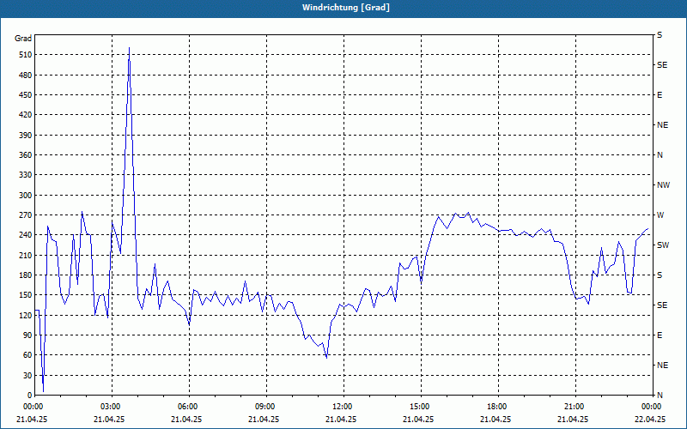This screenshot has width=687, height=429.
Task: Select the 150 y-axis value
Action: click(26, 295)
